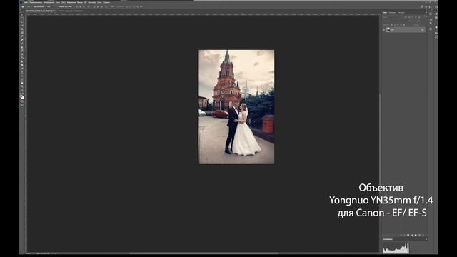457x257 pixels.
Task: Select the Eraser tool
Action: pyautogui.click(x=22, y=54)
